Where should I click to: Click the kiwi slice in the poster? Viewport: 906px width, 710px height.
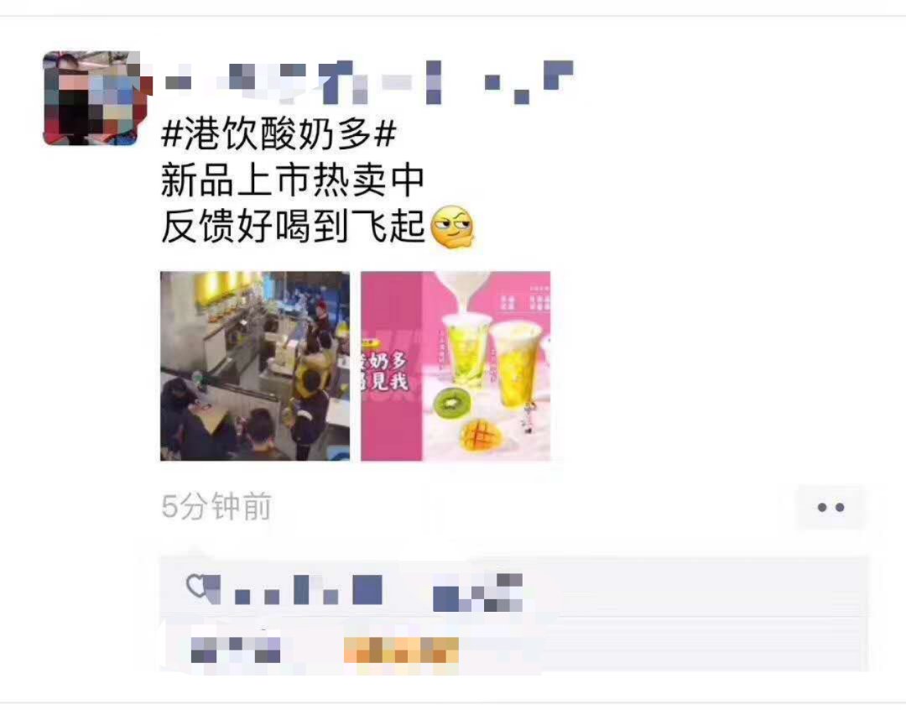452,402
